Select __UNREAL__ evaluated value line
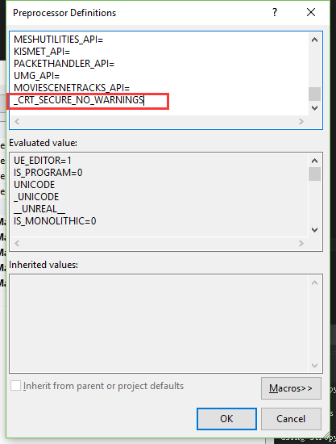 coord(39,209)
